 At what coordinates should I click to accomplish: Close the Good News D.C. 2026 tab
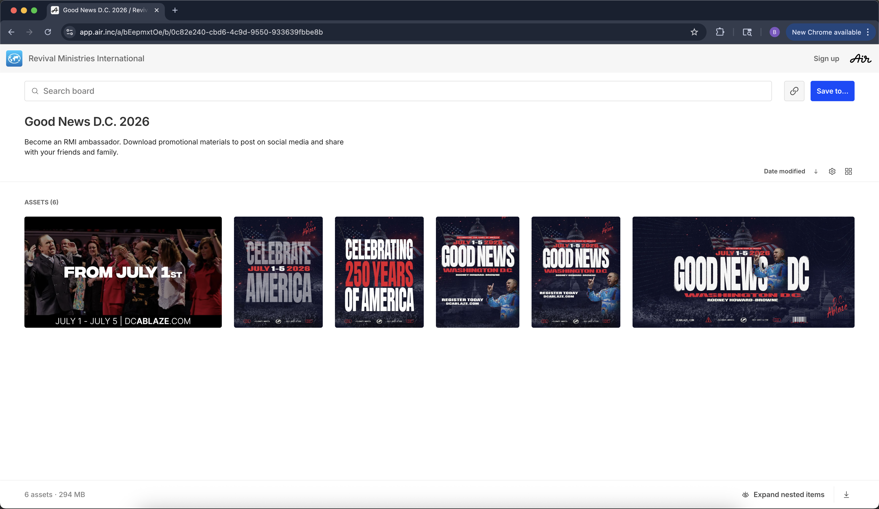[x=157, y=10]
